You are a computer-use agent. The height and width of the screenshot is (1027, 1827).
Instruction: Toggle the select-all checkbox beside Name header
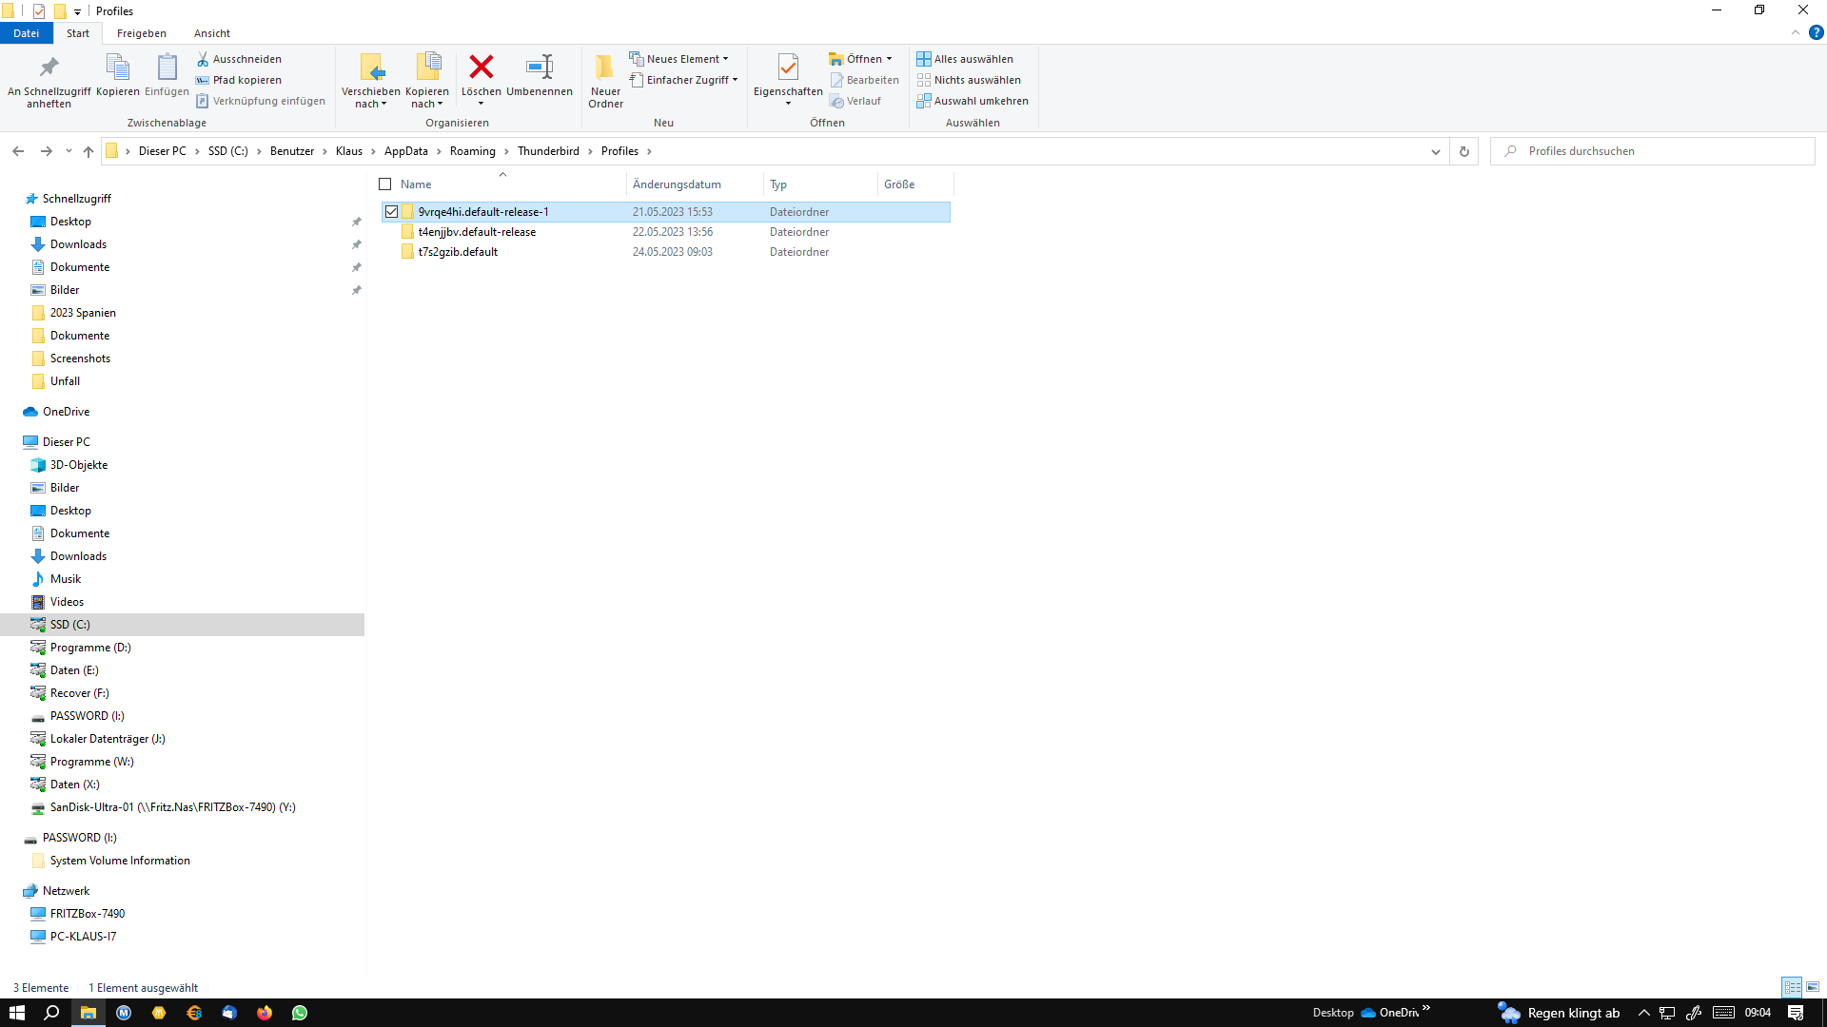pyautogui.click(x=385, y=184)
